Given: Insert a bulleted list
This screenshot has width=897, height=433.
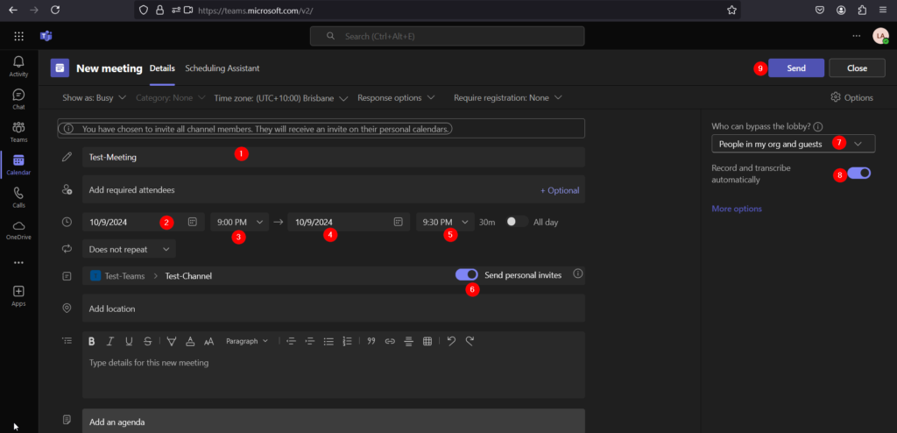Looking at the screenshot, I should 328,341.
